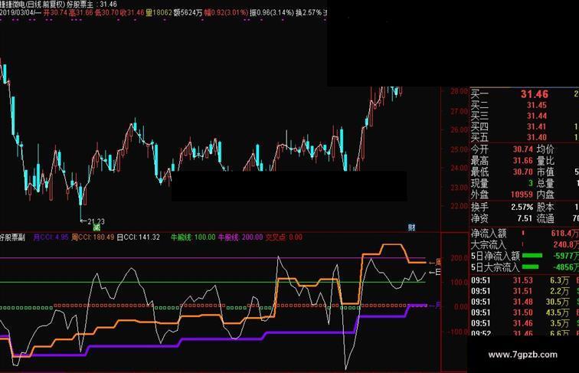The image size is (579, 373).
Task: Select the 买一 bid row label
Action: coord(479,94)
